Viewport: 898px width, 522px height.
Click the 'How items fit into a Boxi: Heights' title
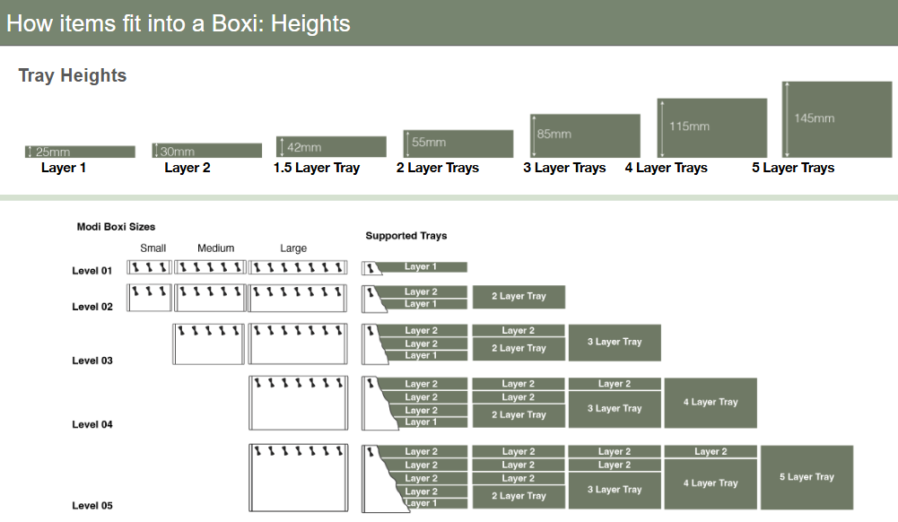(x=179, y=24)
